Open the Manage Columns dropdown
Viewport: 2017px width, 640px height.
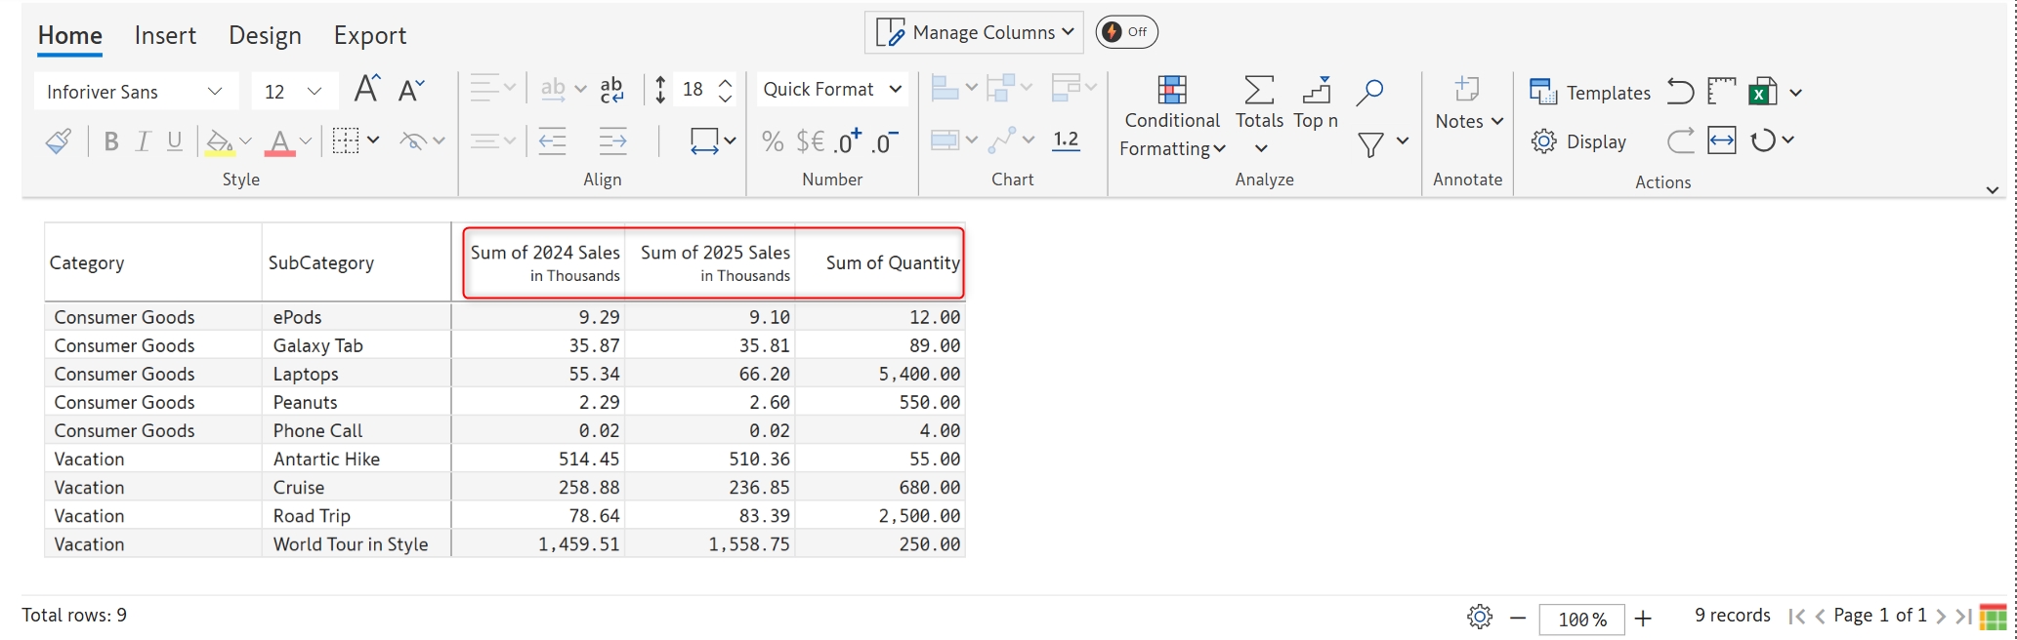[x=974, y=32]
